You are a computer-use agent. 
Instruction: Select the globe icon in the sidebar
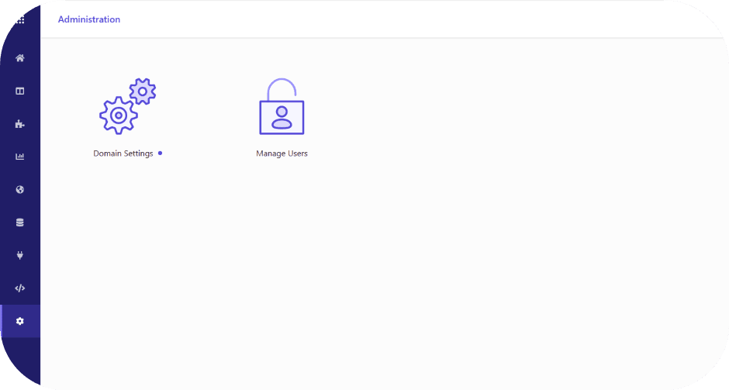click(x=19, y=190)
